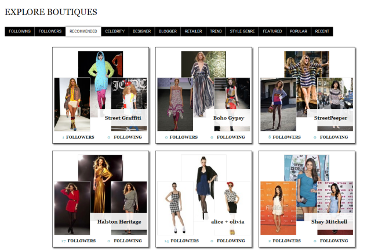
Task: Click the StreetPeeper boutique title
Action: pos(330,118)
